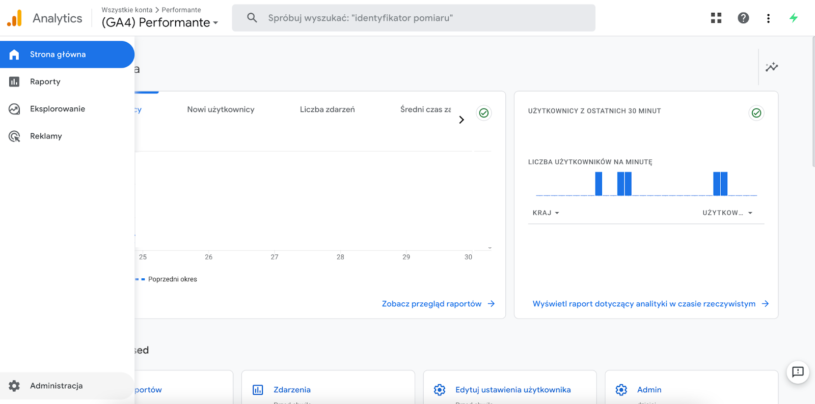Click the Raporty bar chart icon
The width and height of the screenshot is (815, 404).
pyautogui.click(x=14, y=81)
